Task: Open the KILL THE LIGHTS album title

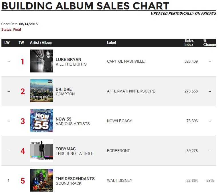Action: pos(71,64)
